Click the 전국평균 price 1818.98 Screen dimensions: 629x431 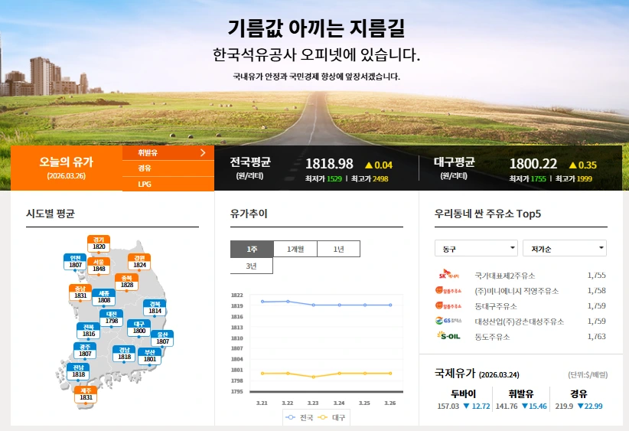(329, 164)
